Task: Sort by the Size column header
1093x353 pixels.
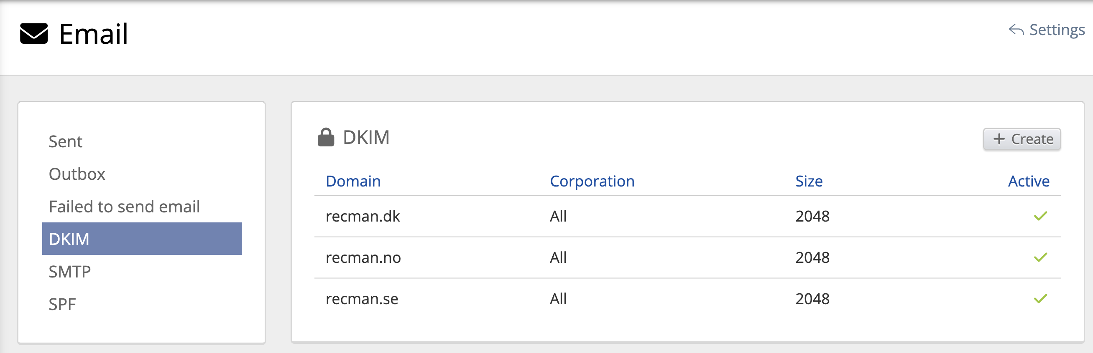Action: (809, 181)
